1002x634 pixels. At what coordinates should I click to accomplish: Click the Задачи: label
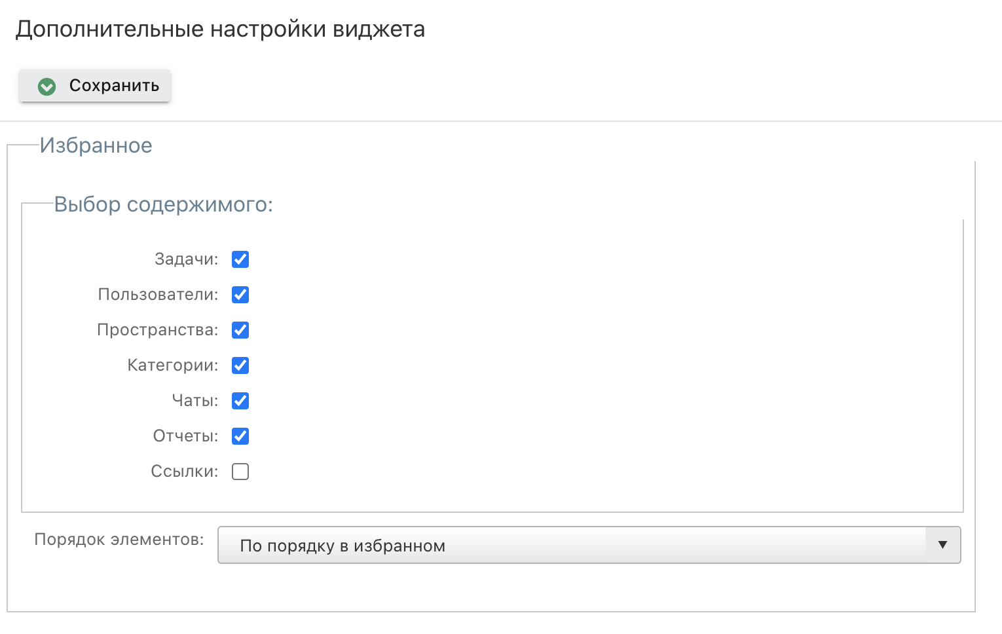point(187,259)
